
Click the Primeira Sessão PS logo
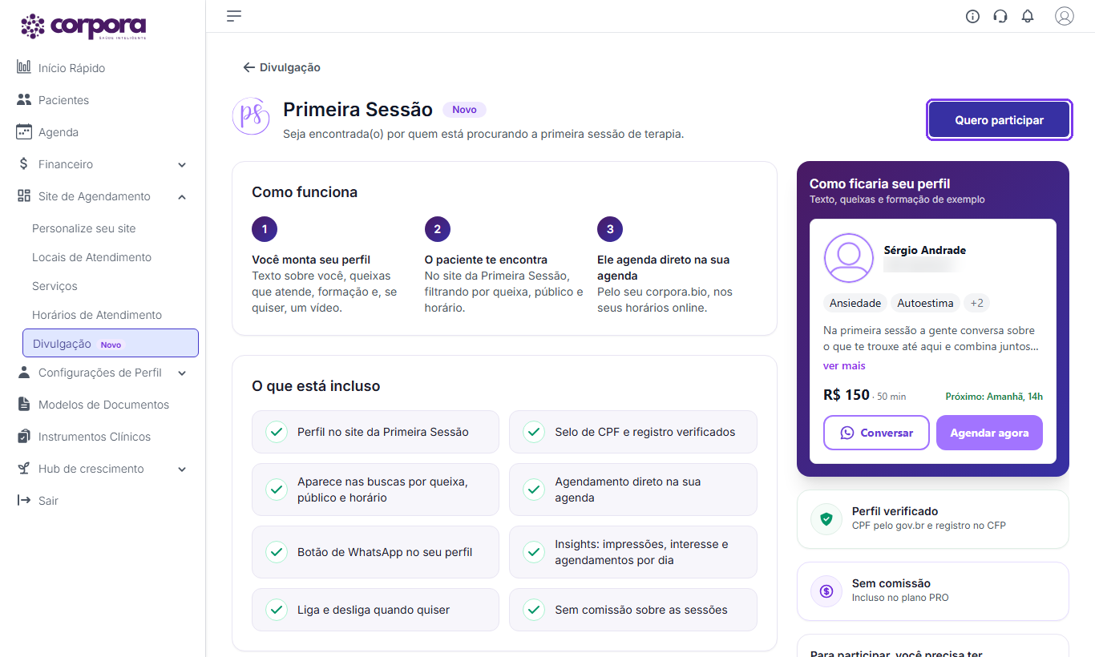click(251, 116)
